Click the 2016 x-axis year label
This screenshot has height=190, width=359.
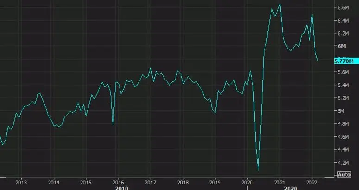coord(119,181)
